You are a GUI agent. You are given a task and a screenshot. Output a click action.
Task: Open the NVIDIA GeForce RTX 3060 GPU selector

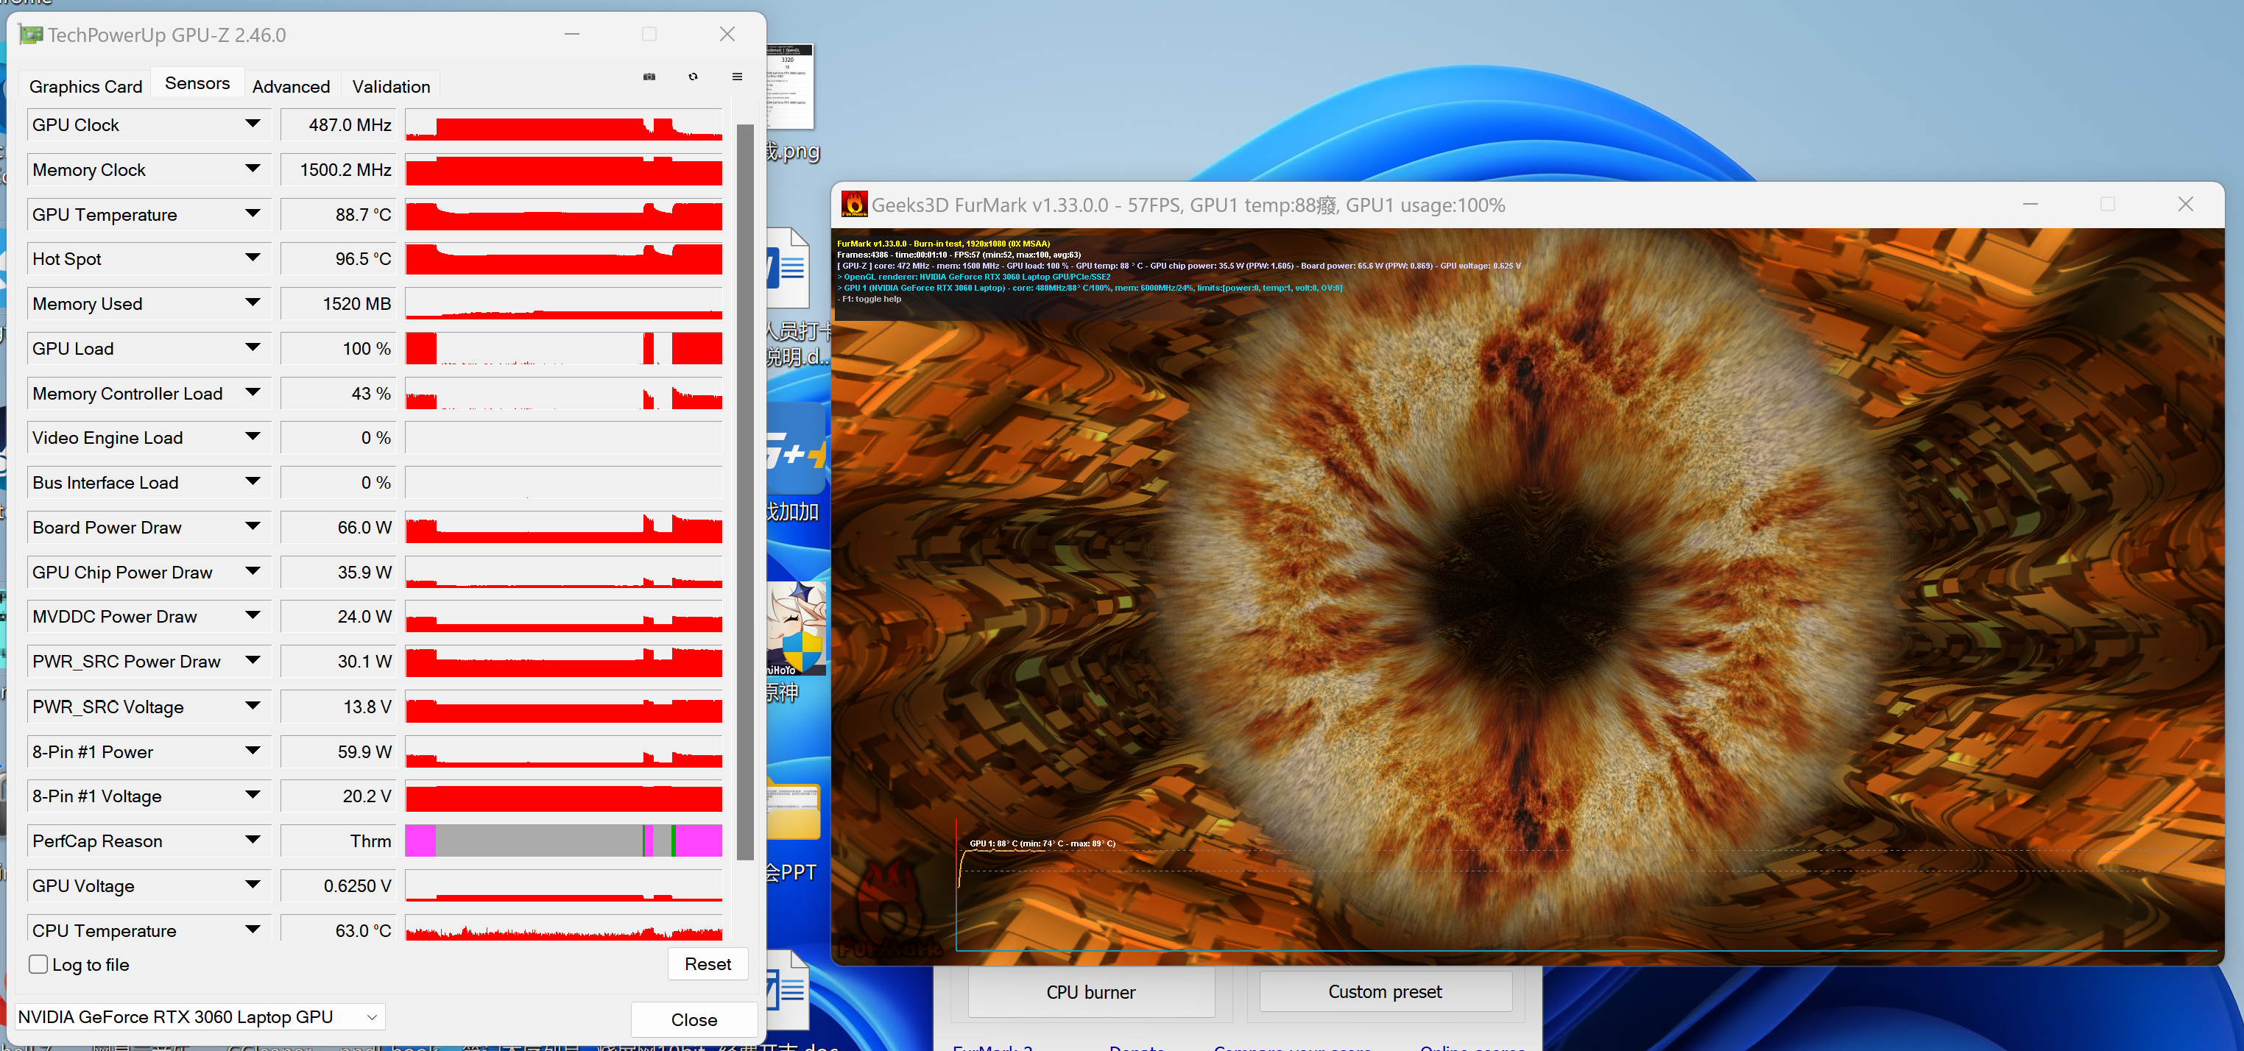pos(200,1016)
